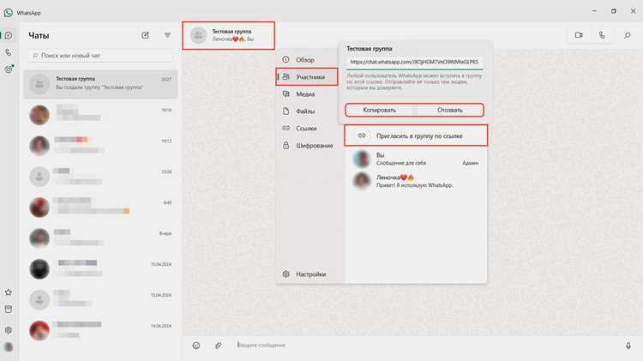
Task: Open the emoji picker in message bar
Action: (x=196, y=346)
